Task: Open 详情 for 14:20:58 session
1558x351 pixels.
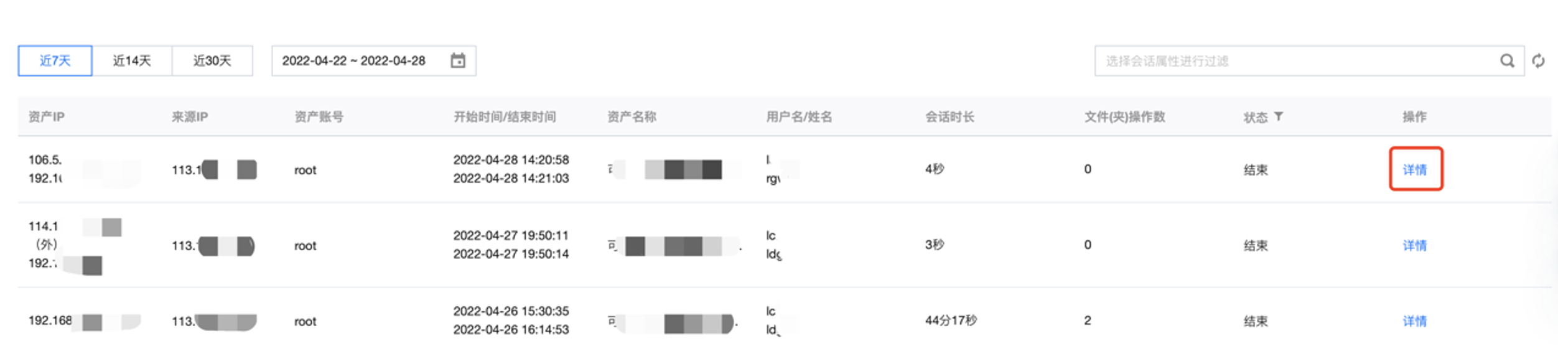Action: point(1414,170)
